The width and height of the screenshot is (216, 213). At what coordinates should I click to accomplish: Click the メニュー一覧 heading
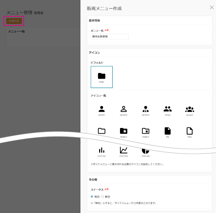[16, 31]
